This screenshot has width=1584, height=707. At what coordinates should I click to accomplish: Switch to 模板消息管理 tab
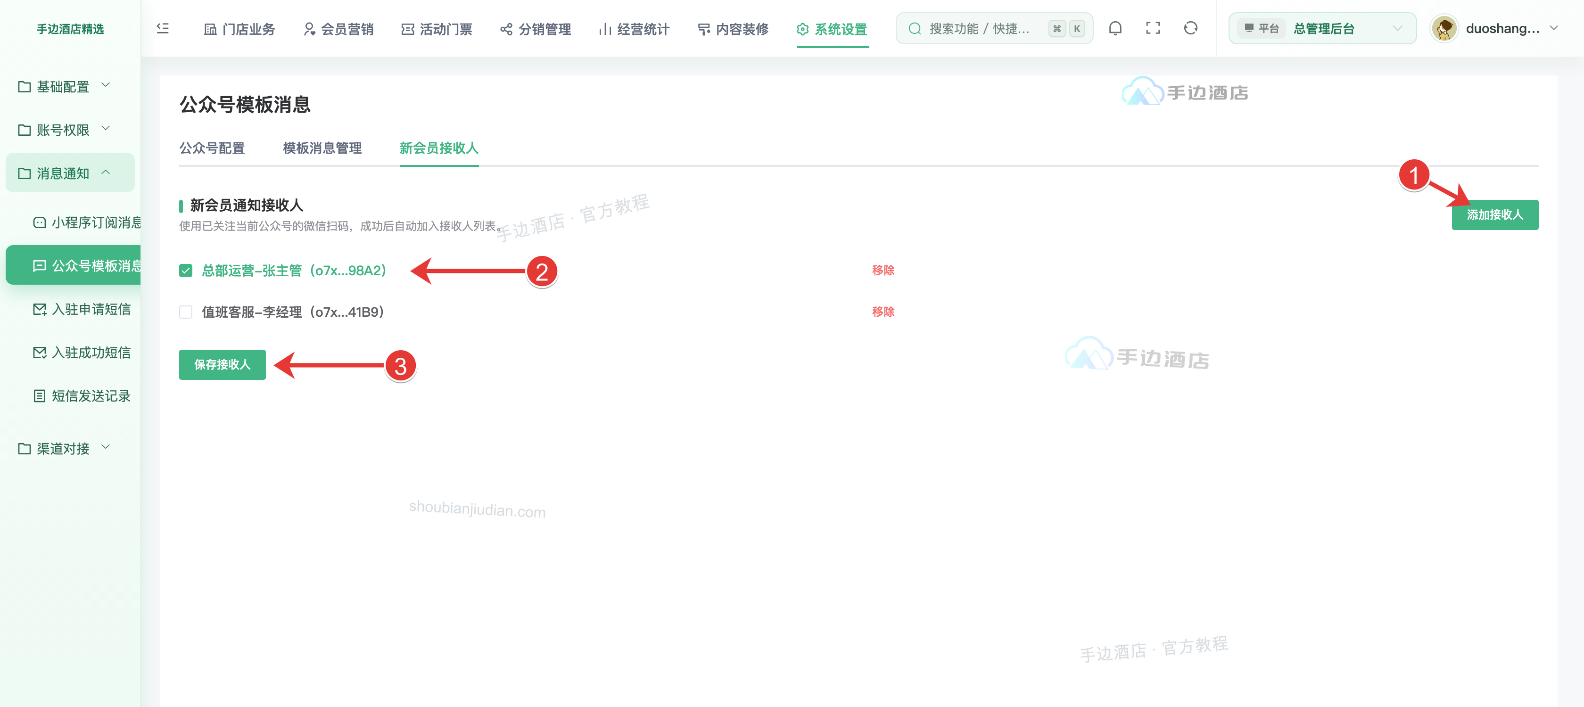pos(322,148)
